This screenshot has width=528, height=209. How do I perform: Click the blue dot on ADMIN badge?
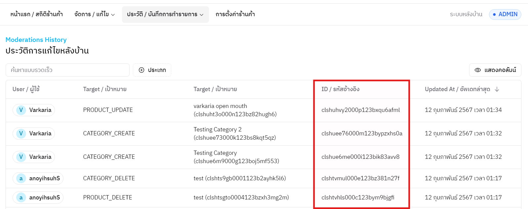[x=494, y=15]
